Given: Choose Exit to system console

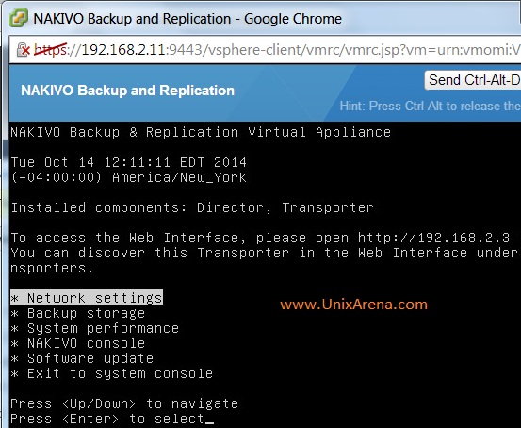Looking at the screenshot, I should pos(111,373).
